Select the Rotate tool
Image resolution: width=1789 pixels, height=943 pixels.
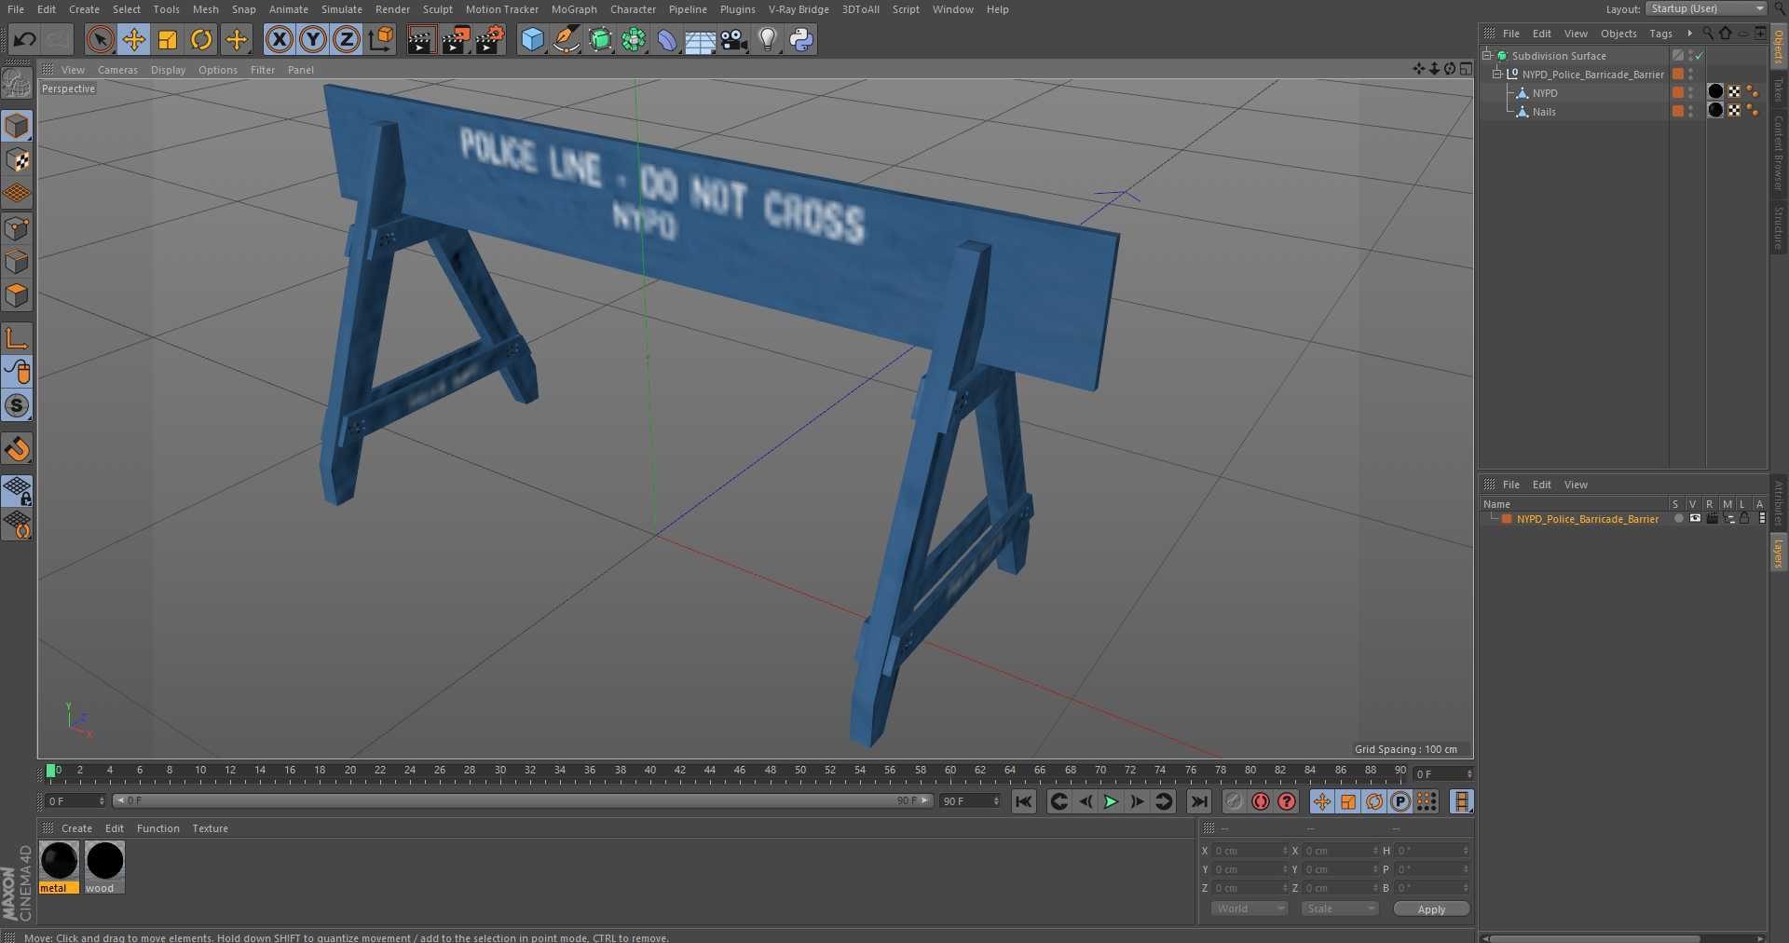click(201, 39)
